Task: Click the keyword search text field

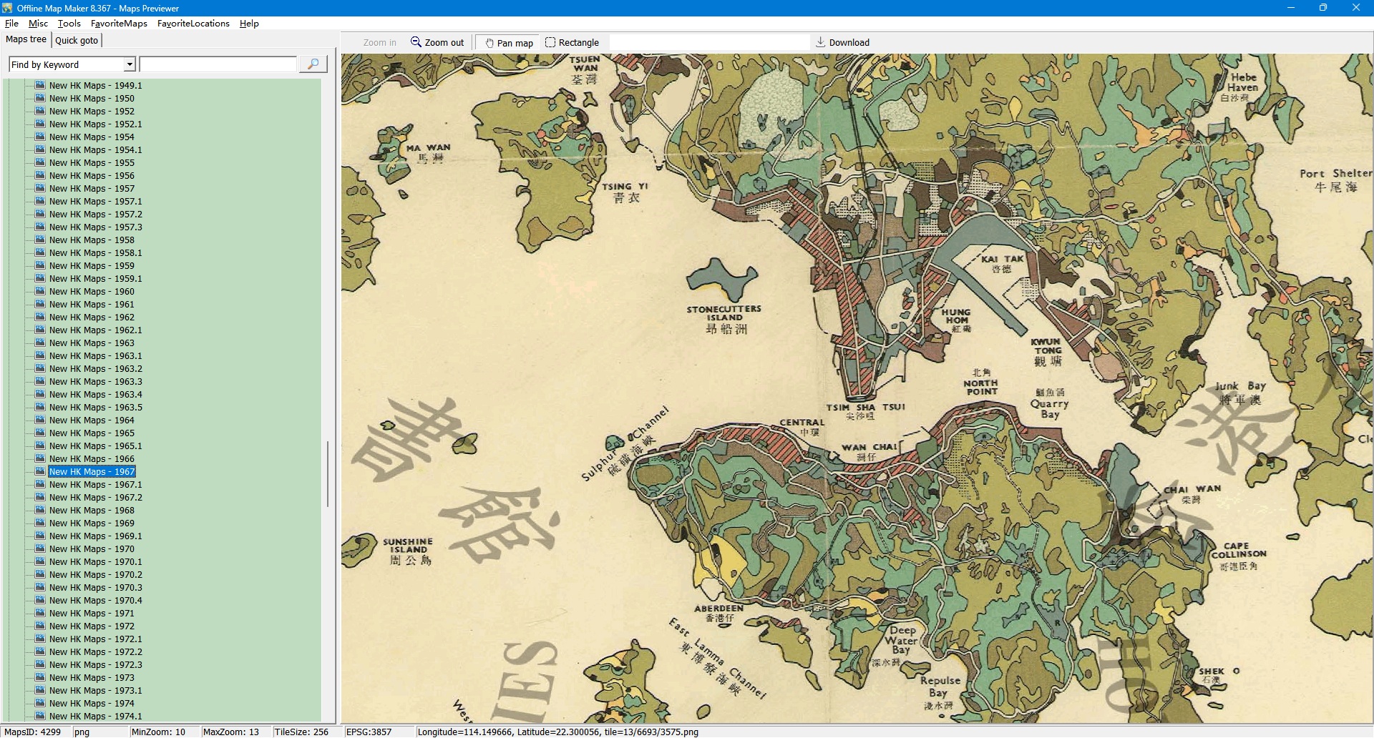Action: point(218,64)
